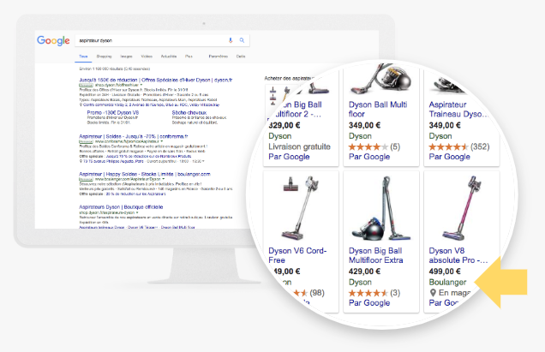Image resolution: width=545 pixels, height=352 pixels.
Task: Click Par Google on the Aspirateur Traineau card
Action: (449, 157)
